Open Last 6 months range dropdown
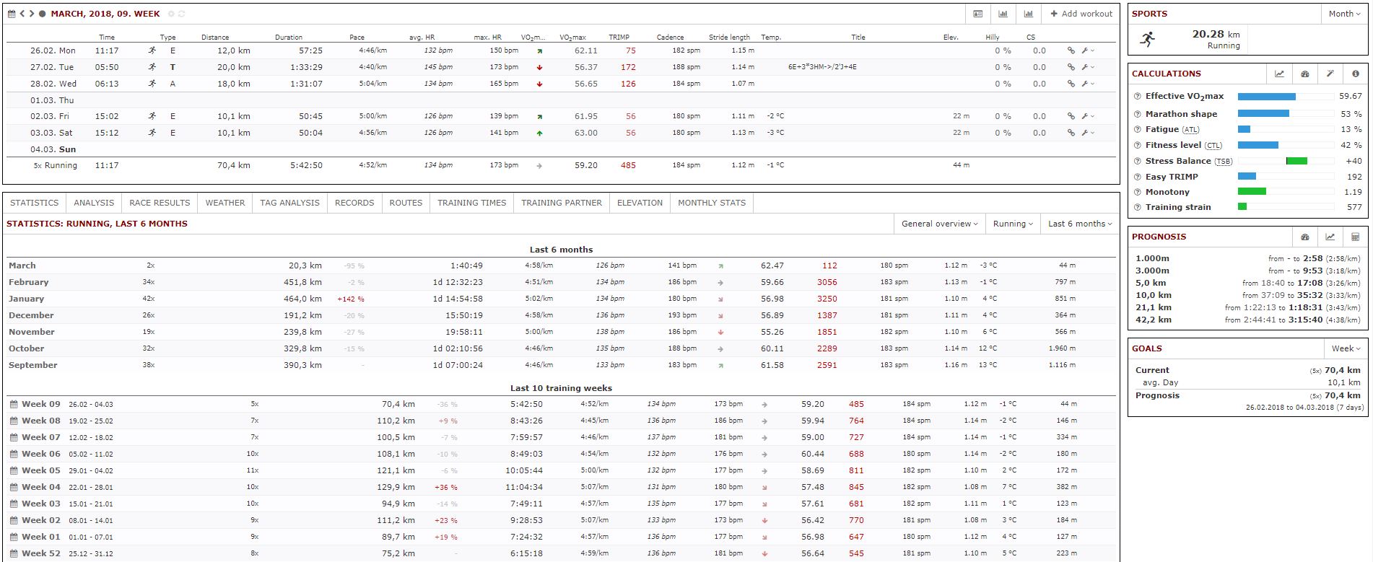 click(1080, 224)
